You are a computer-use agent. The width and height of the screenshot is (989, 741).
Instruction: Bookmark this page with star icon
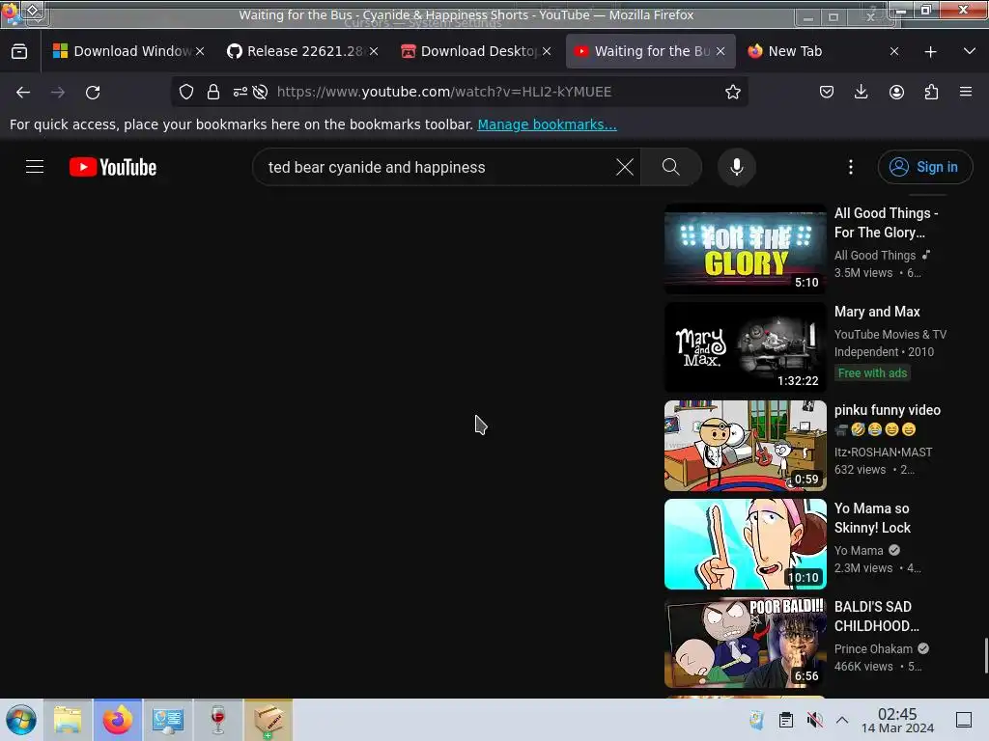coord(732,92)
